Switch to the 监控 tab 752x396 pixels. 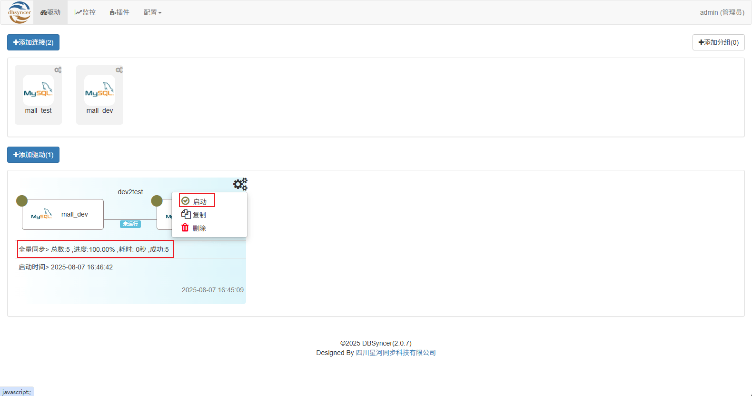(85, 12)
